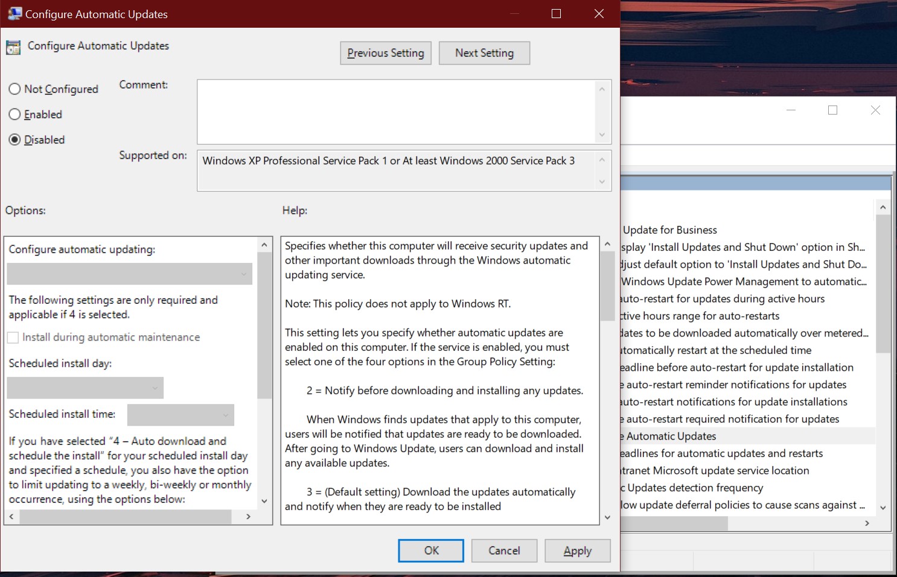Close the Configure Automatic Updates dialog
The image size is (897, 577).
coord(599,14)
